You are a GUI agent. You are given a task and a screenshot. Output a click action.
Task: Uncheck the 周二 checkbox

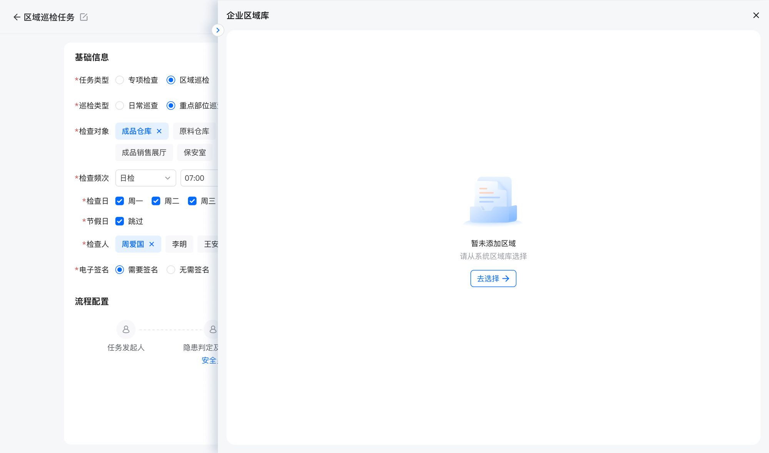[x=156, y=201]
